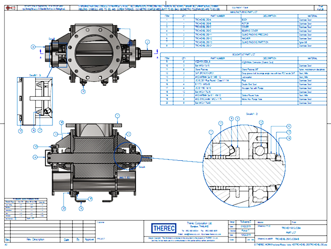Select balloon 14 on the Detail A view
This screenshot has width=331, height=249.
pyautogui.click(x=289, y=138)
